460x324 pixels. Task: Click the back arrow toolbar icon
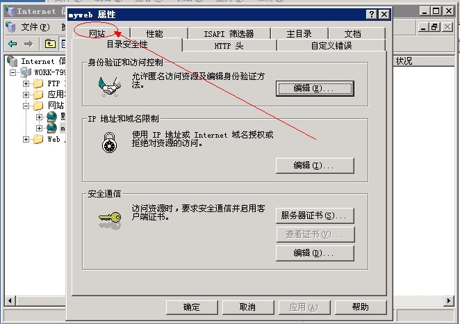point(13,44)
